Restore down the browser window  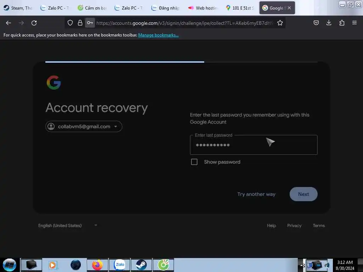pos(350,4)
